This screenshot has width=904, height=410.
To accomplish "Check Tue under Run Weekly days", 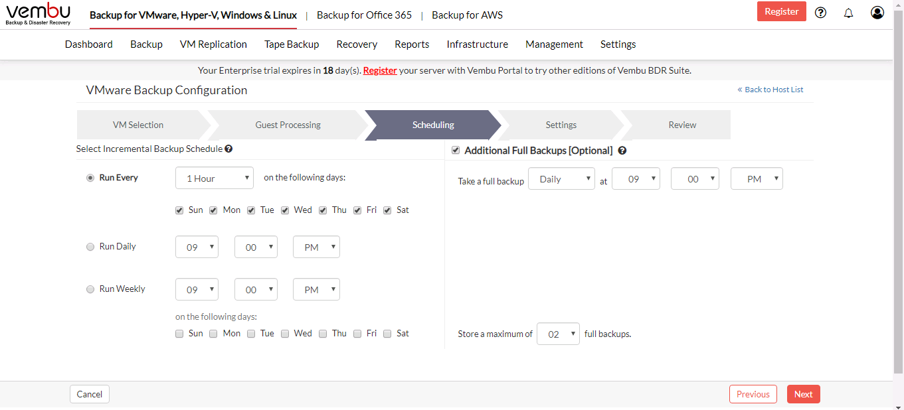I will point(251,334).
